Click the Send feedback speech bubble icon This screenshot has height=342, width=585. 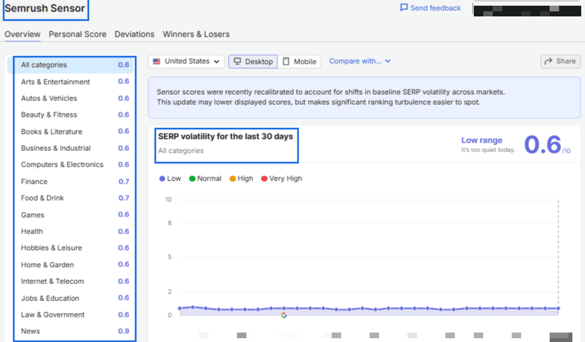tap(404, 8)
